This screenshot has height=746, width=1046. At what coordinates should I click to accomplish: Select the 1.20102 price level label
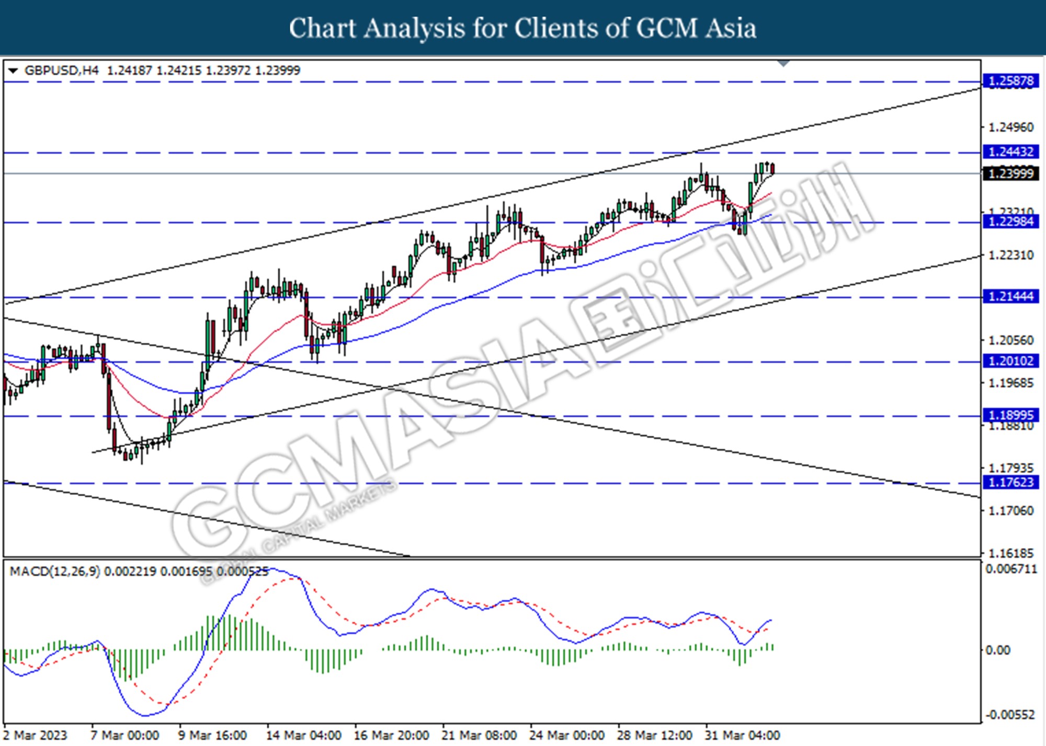click(x=1010, y=361)
